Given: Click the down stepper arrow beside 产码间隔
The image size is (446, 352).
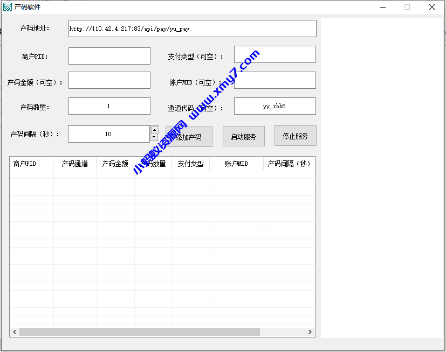Looking at the screenshot, I should click(x=154, y=138).
